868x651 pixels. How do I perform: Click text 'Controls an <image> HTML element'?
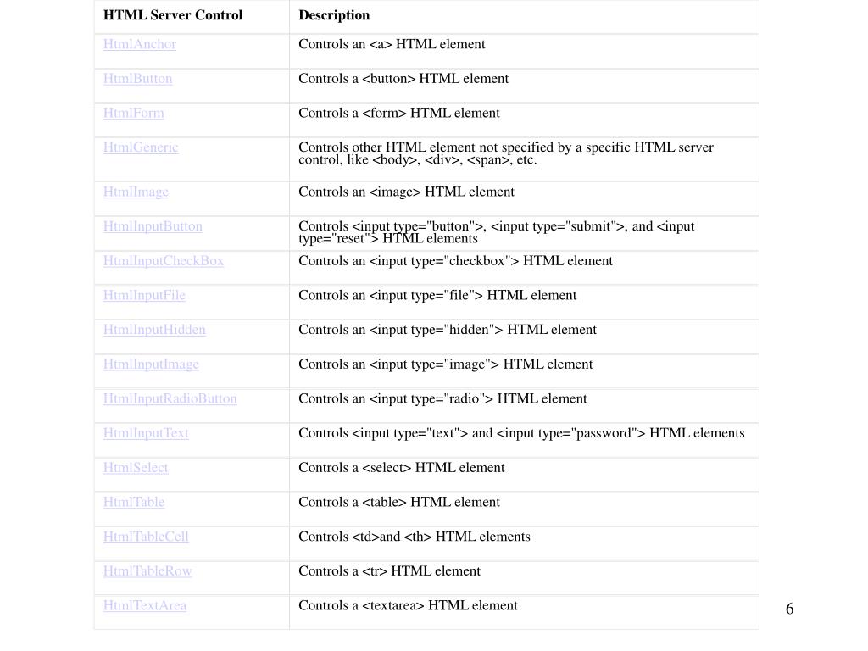(x=406, y=192)
